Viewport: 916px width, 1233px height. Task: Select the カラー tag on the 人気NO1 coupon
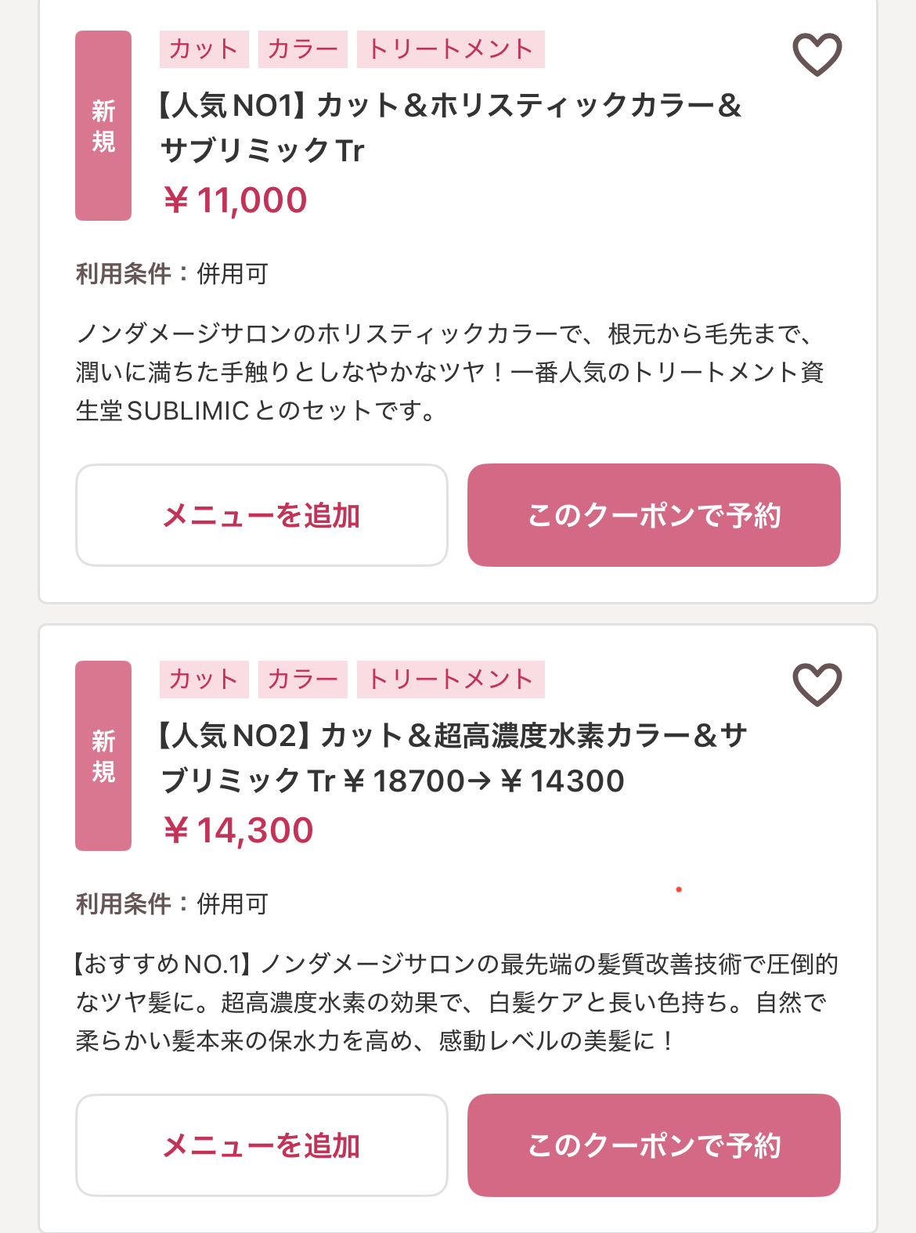tap(302, 49)
